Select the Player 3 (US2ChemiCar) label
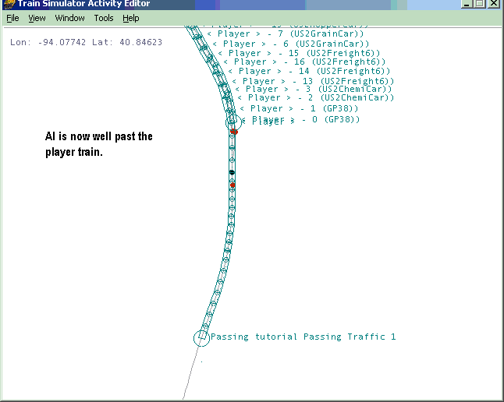Image resolution: width=504 pixels, height=402 pixels. [x=314, y=89]
